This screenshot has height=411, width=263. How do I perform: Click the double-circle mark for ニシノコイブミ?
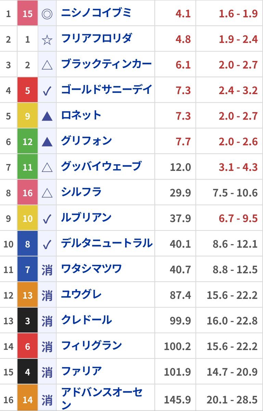coord(47,14)
